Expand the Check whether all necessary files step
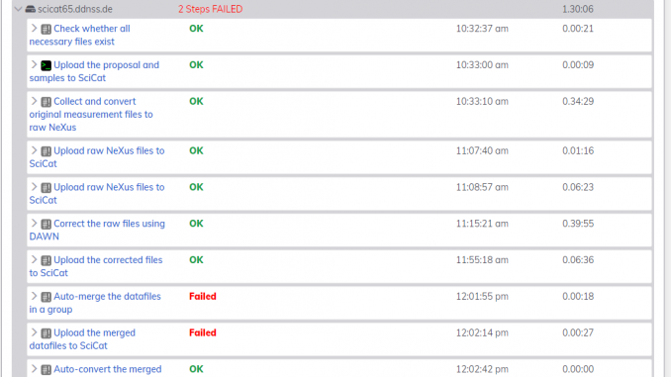The height and width of the screenshot is (377, 671). click(x=34, y=29)
